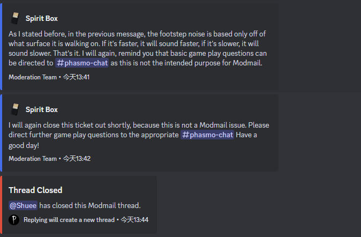Click the round P icon in Thread Closed footer
The width and height of the screenshot is (361, 237).
[x=14, y=220]
